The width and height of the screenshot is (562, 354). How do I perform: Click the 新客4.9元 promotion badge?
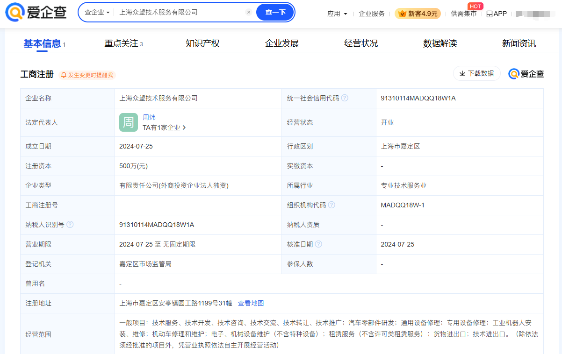coord(418,14)
